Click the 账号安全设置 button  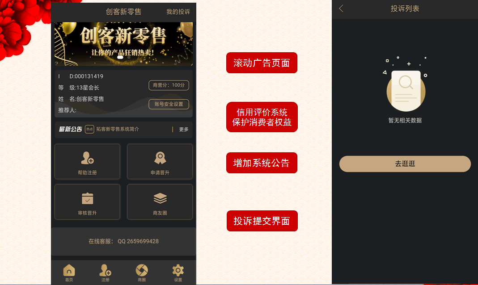pos(169,104)
